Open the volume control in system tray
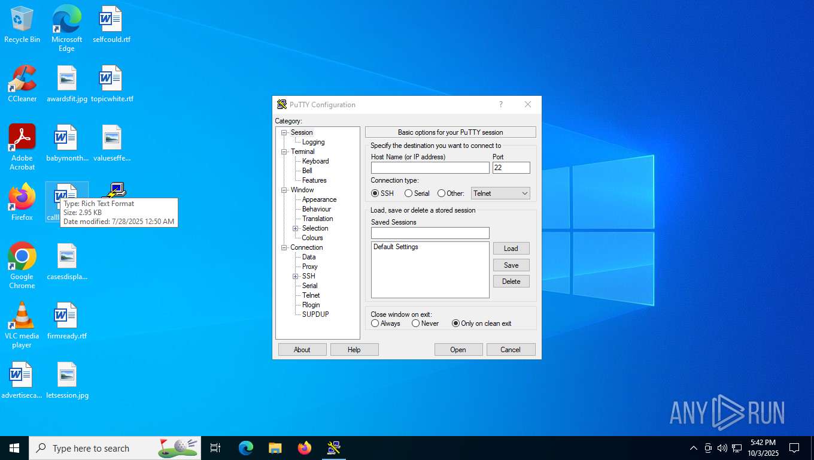 tap(722, 448)
